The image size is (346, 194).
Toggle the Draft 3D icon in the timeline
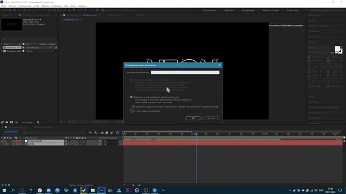coord(96,133)
